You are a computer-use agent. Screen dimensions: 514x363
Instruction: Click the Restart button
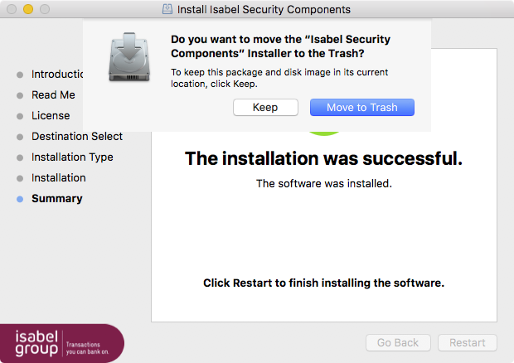coord(468,342)
